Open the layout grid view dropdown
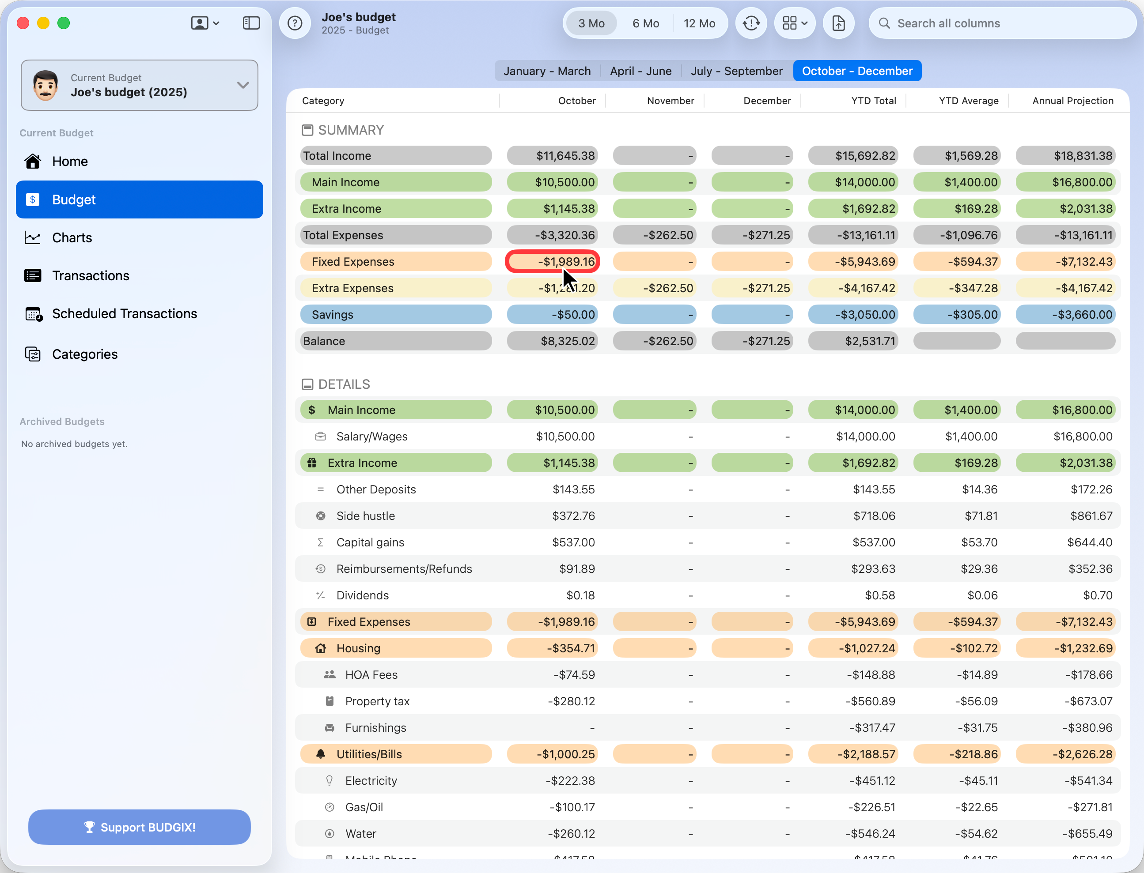The width and height of the screenshot is (1144, 873). click(794, 23)
